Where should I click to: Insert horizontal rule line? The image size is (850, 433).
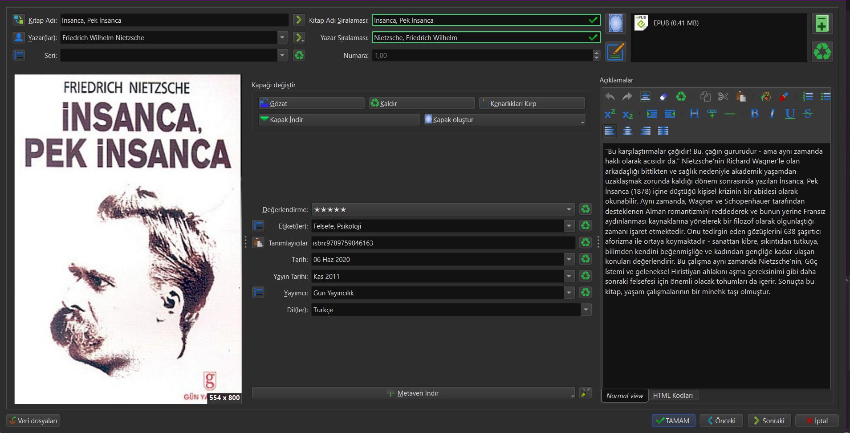pos(730,114)
